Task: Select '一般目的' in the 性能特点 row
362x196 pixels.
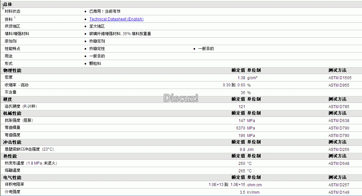Action: coord(206,49)
